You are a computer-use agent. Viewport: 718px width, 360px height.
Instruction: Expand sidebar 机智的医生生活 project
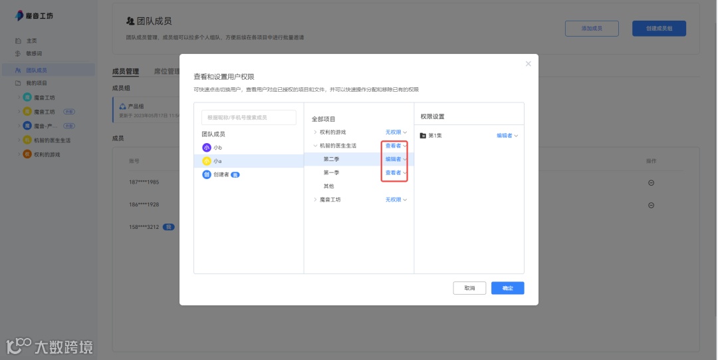pyautogui.click(x=19, y=140)
